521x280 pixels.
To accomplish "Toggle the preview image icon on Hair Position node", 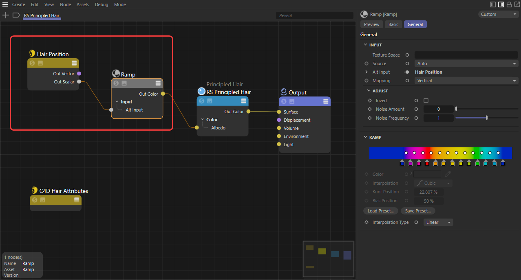I will pos(40,63).
